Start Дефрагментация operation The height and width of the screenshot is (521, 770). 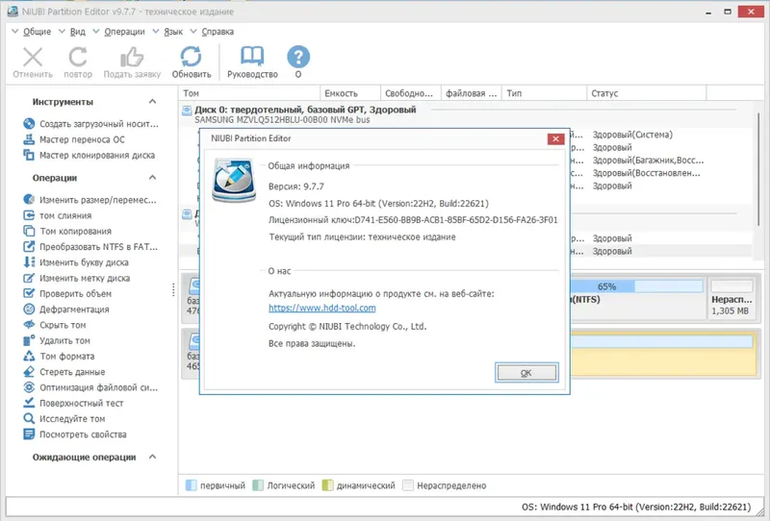tap(65, 310)
